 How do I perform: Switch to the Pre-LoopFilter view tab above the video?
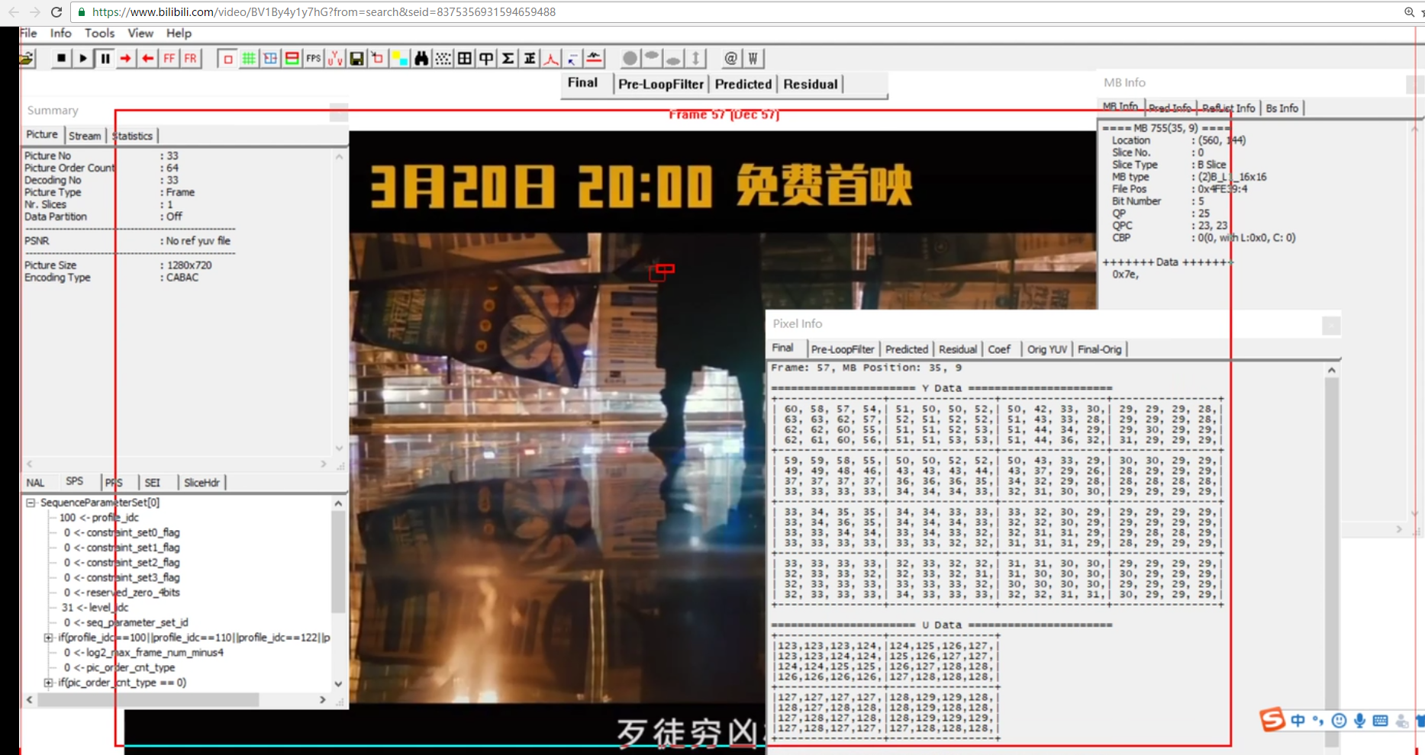pyautogui.click(x=661, y=84)
